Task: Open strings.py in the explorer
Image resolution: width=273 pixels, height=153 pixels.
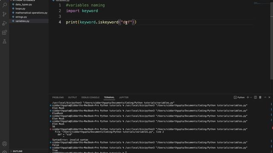Action: pyautogui.click(x=21, y=17)
